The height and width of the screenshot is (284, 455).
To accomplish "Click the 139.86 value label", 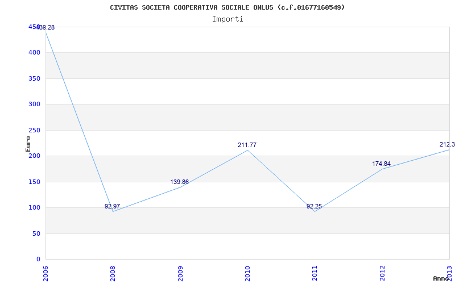I will [x=179, y=182].
